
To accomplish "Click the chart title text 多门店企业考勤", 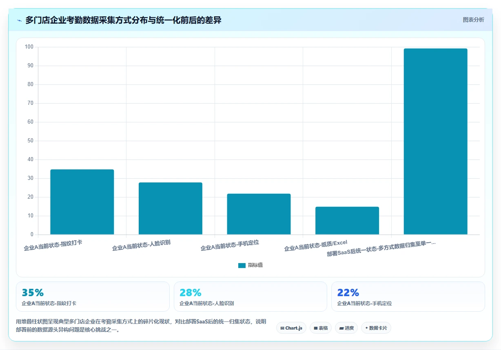I will (123, 20).
